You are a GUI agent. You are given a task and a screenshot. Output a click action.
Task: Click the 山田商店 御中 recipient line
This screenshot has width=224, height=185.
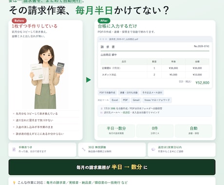point(109,55)
